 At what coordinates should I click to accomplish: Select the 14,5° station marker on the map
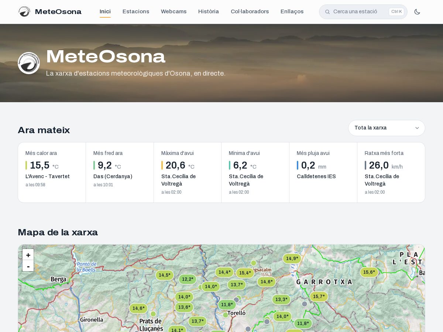pyautogui.click(x=165, y=275)
